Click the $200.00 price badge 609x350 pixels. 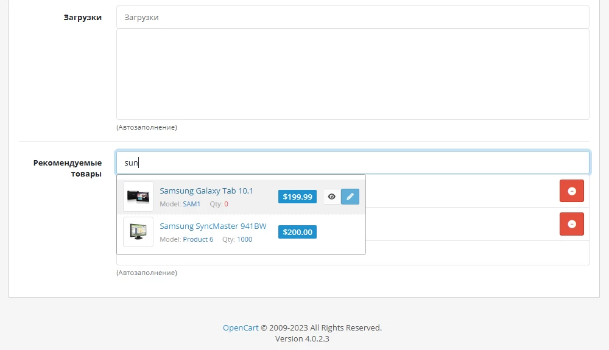(x=298, y=232)
